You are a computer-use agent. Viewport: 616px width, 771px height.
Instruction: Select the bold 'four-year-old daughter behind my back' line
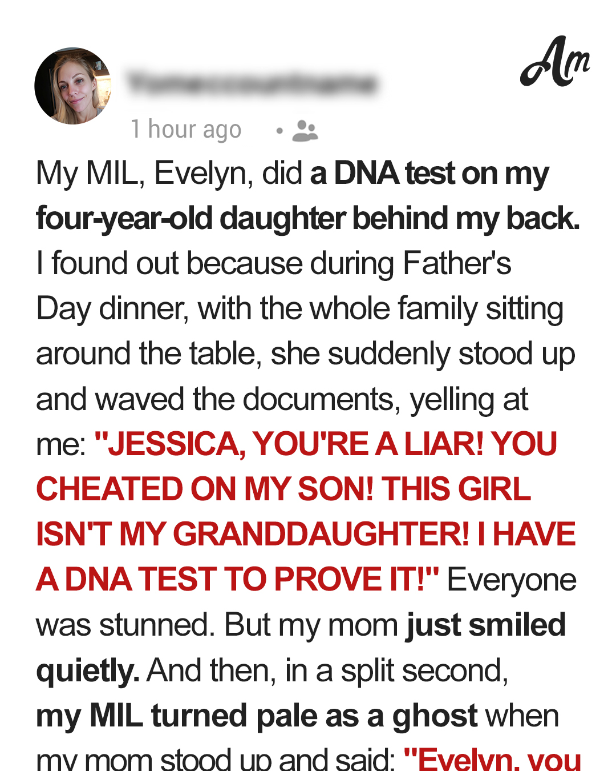308,219
